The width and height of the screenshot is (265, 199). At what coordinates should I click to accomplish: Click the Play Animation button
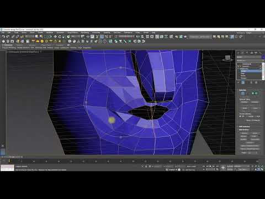click(x=210, y=166)
